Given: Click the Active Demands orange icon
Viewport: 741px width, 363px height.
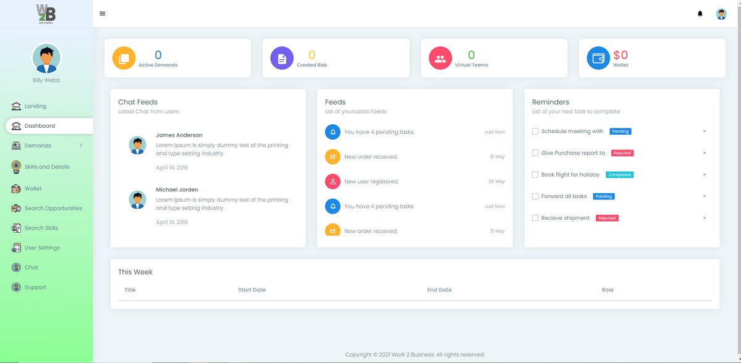Looking at the screenshot, I should tap(124, 58).
